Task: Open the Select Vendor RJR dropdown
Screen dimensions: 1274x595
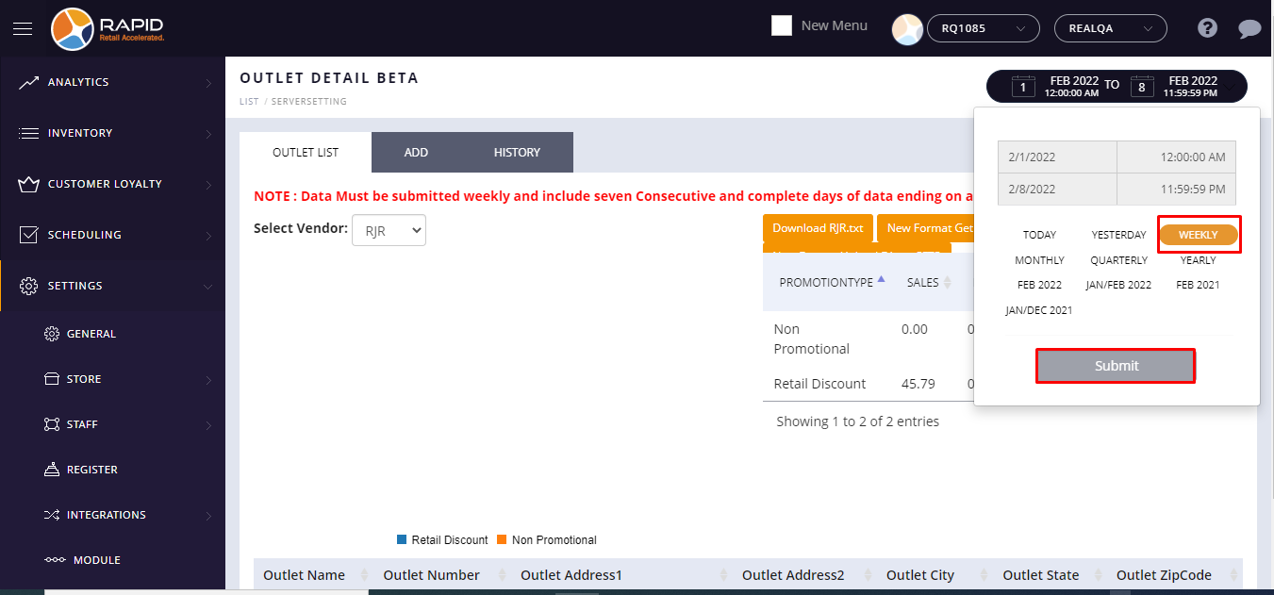Action: 389,231
